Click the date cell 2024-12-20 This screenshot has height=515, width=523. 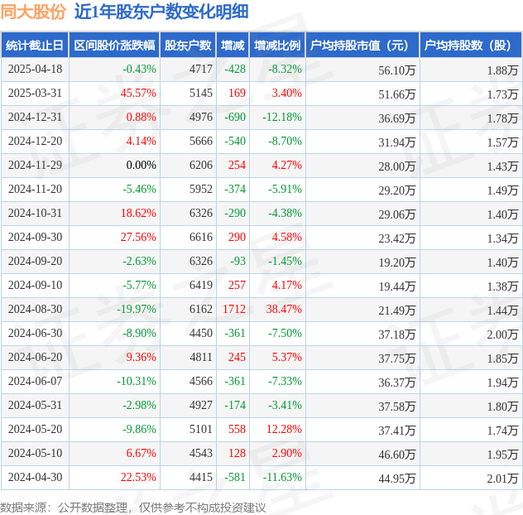tap(35, 142)
